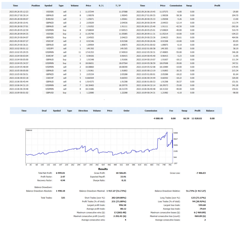Click open time 2023.10.02 05:29:35
This screenshot has width=247, height=229.
19,52
